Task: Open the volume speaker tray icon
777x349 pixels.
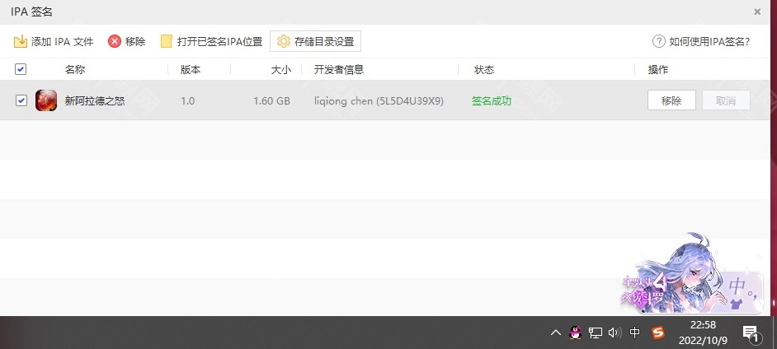Action: click(x=615, y=333)
